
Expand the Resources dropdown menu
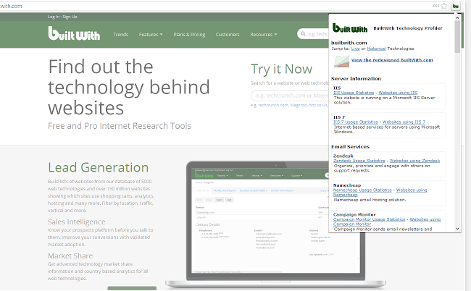(x=263, y=34)
